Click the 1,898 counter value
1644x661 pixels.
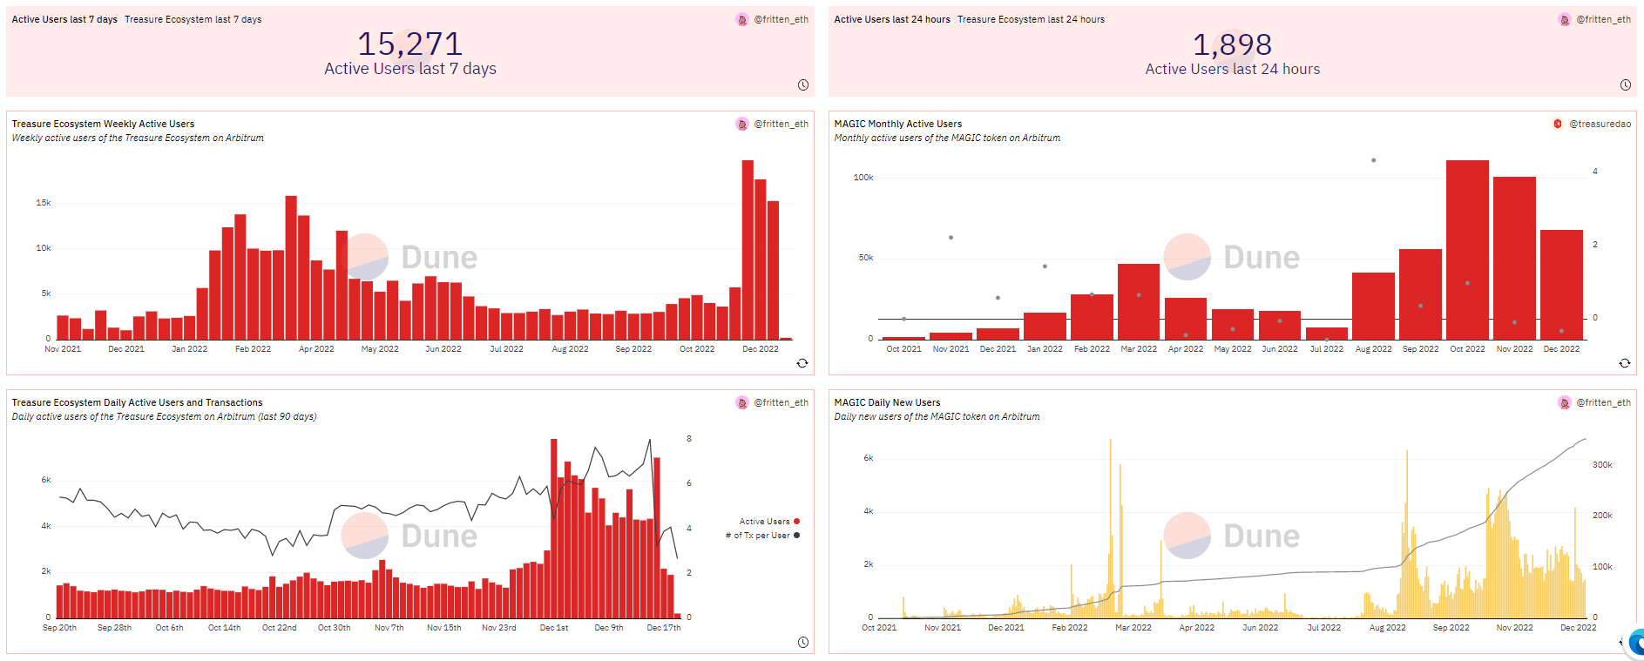pos(1232,44)
